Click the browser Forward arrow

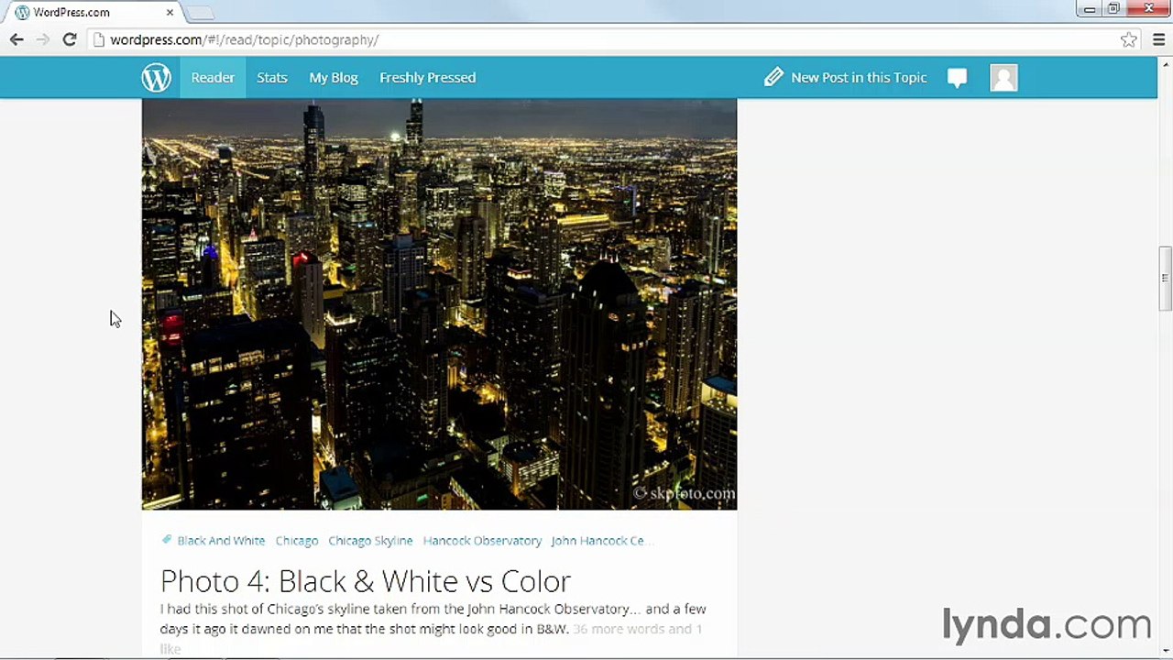(42, 39)
